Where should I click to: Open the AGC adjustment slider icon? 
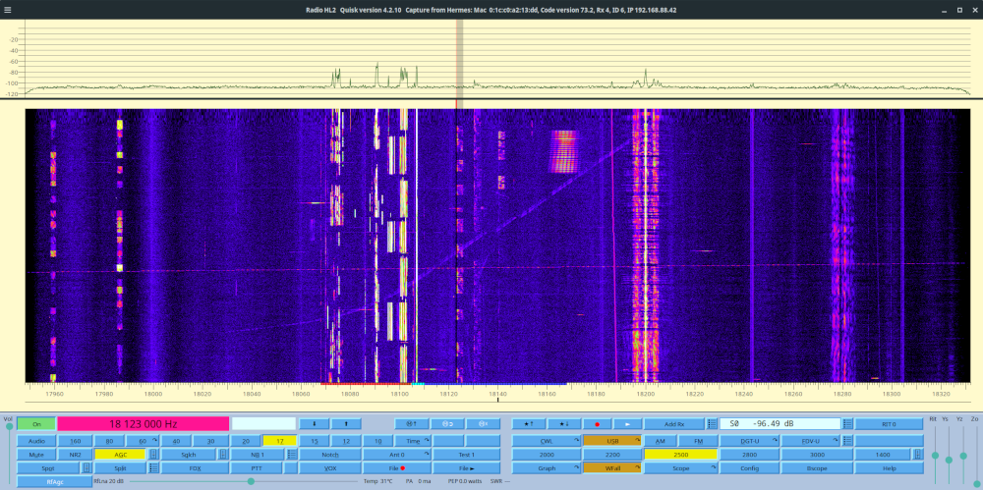tap(153, 455)
